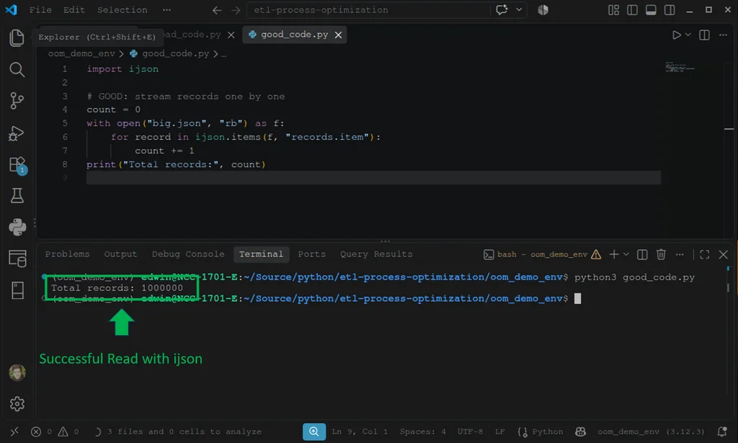Open the Extensions view with update badge
The height and width of the screenshot is (443, 738).
pos(18,166)
